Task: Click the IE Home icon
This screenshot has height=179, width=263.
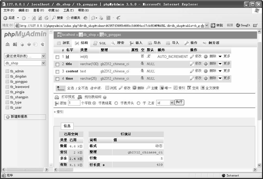Action: 46,18
